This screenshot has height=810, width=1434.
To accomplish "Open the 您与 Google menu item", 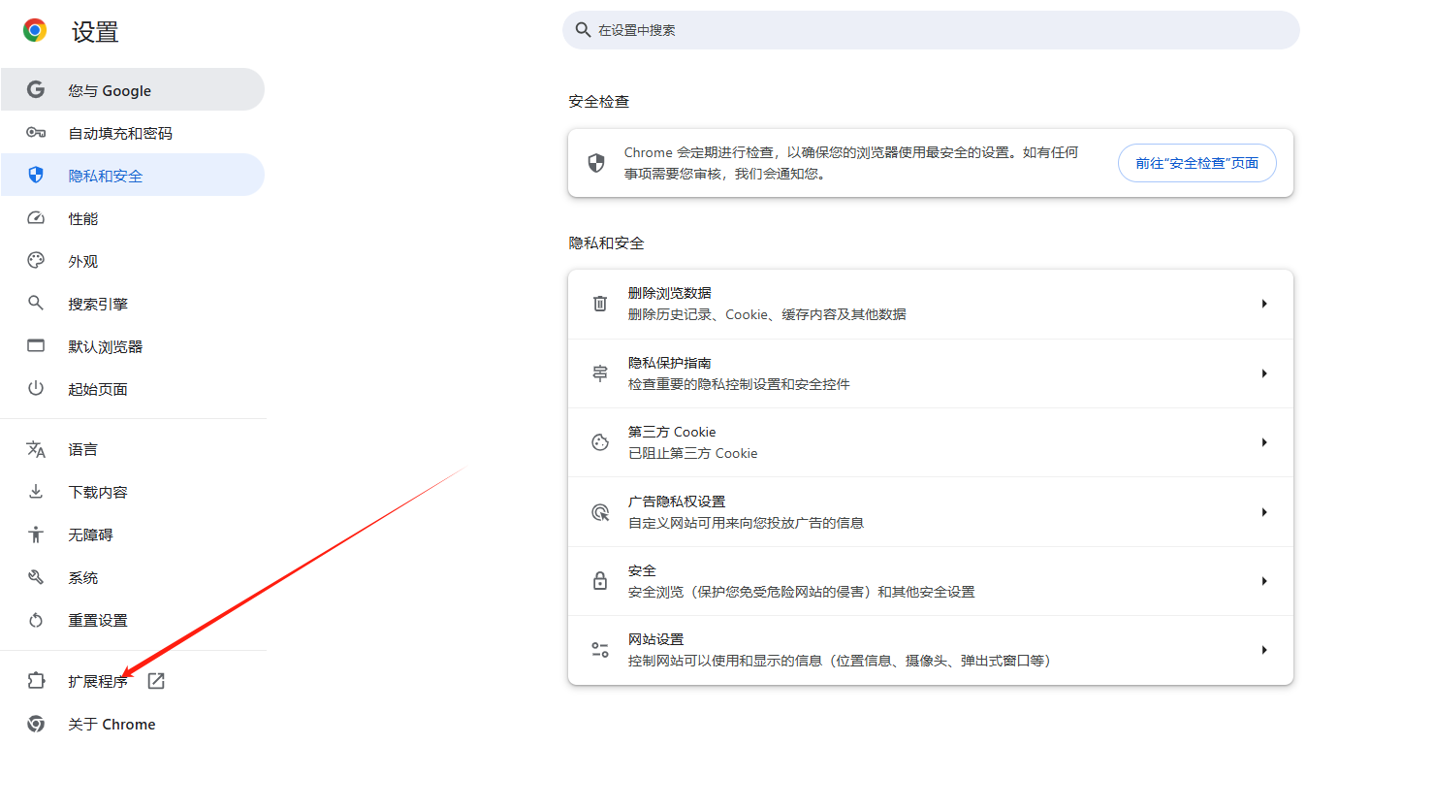I will [x=132, y=89].
